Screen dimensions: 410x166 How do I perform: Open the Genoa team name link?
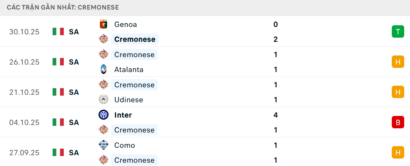click(x=125, y=24)
